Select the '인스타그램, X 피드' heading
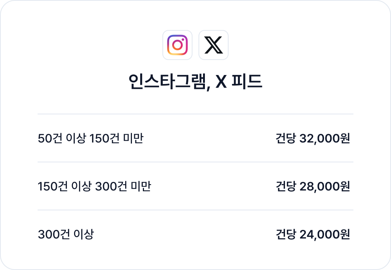This screenshot has height=270, width=391. 195,81
